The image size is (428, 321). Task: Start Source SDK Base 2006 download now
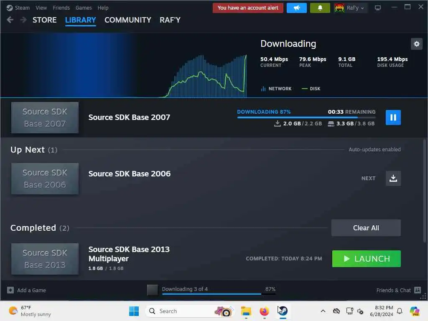click(393, 178)
